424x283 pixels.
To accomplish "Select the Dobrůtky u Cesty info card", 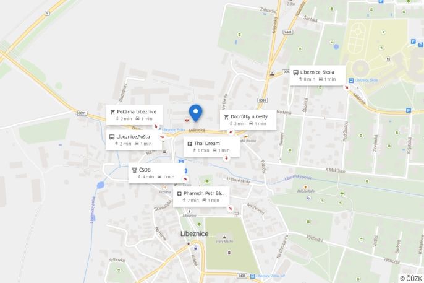I will tap(248, 120).
